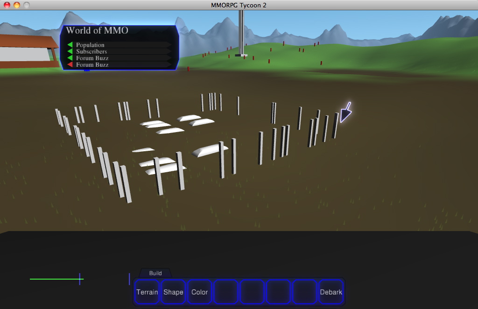The height and width of the screenshot is (309, 478).
Task: Select the Subscribers stat row
Action: pyautogui.click(x=119, y=51)
